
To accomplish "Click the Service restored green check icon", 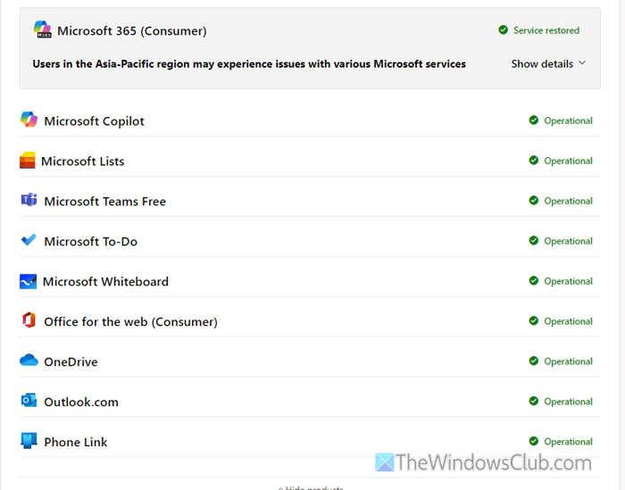I will pyautogui.click(x=503, y=29).
